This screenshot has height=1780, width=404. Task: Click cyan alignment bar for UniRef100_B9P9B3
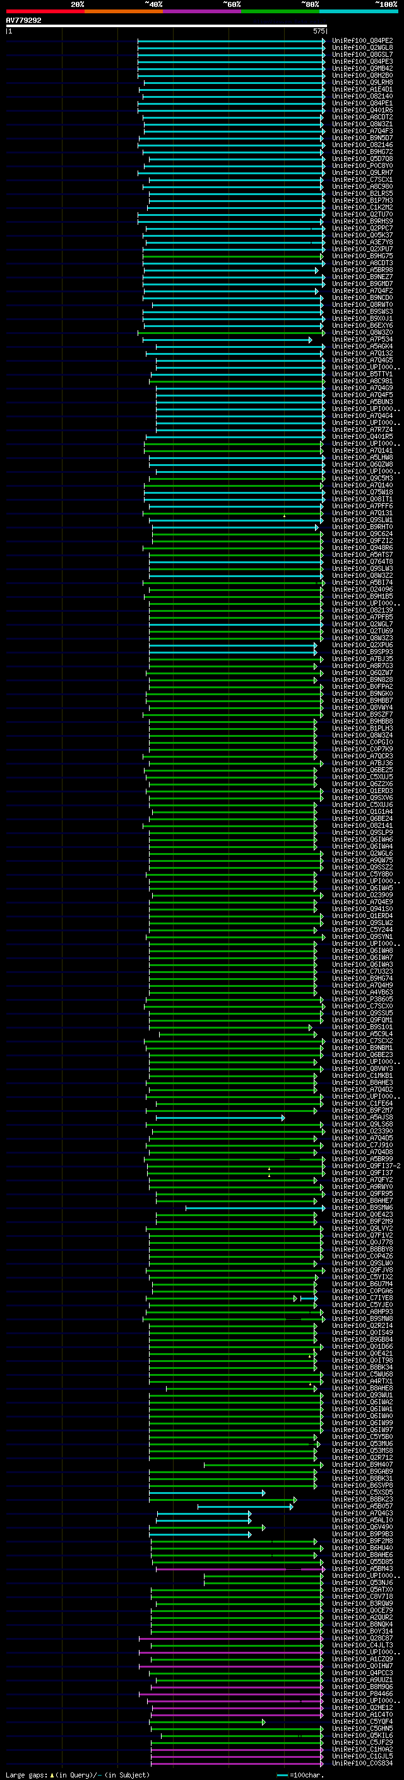point(200,1534)
